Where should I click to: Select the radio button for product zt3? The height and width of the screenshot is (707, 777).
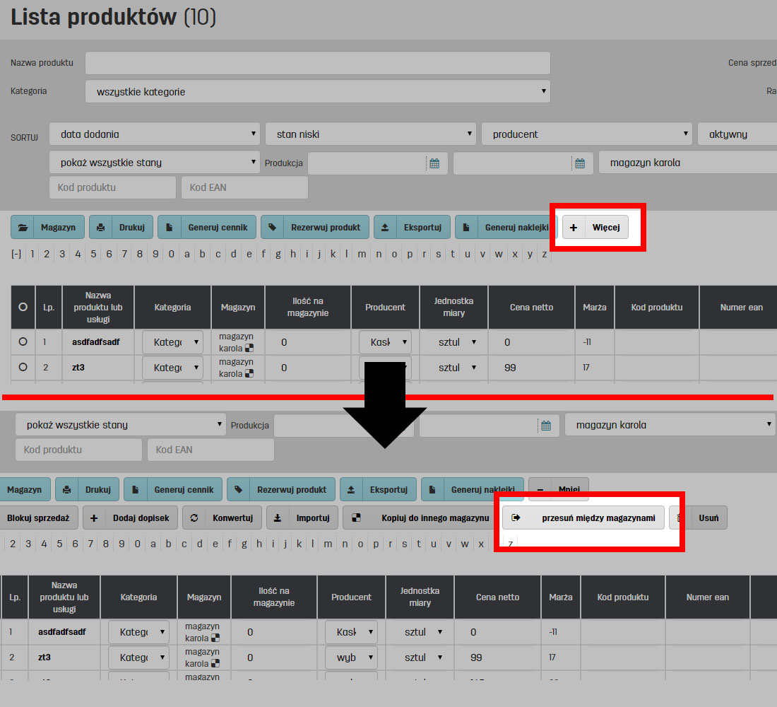(x=23, y=367)
